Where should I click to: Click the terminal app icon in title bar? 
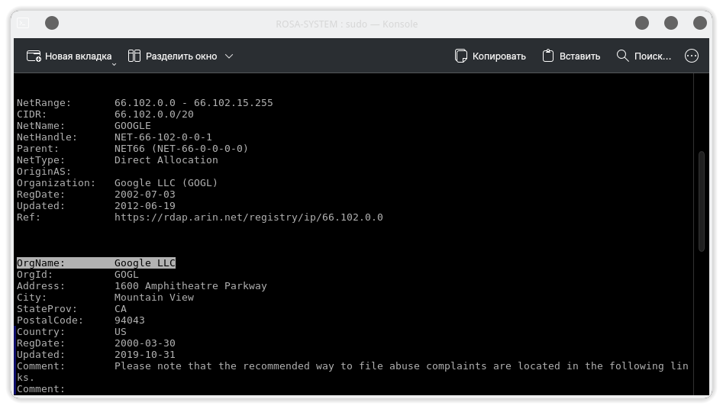23,23
